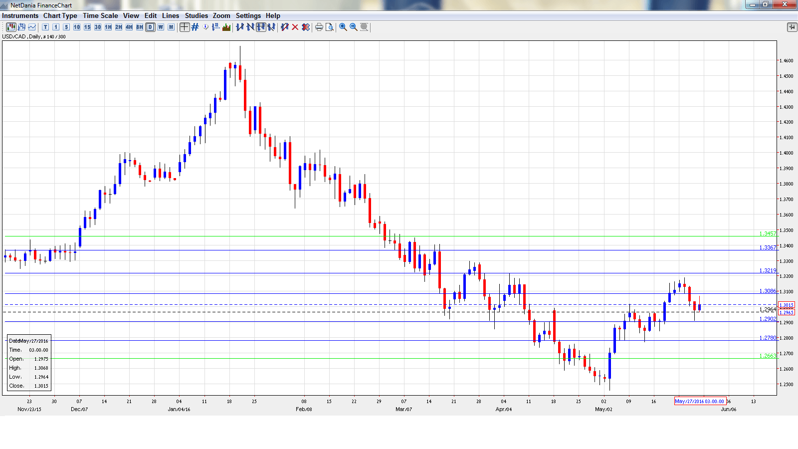Switch to the line chart type icon
This screenshot has height=449, width=798.
click(32, 27)
